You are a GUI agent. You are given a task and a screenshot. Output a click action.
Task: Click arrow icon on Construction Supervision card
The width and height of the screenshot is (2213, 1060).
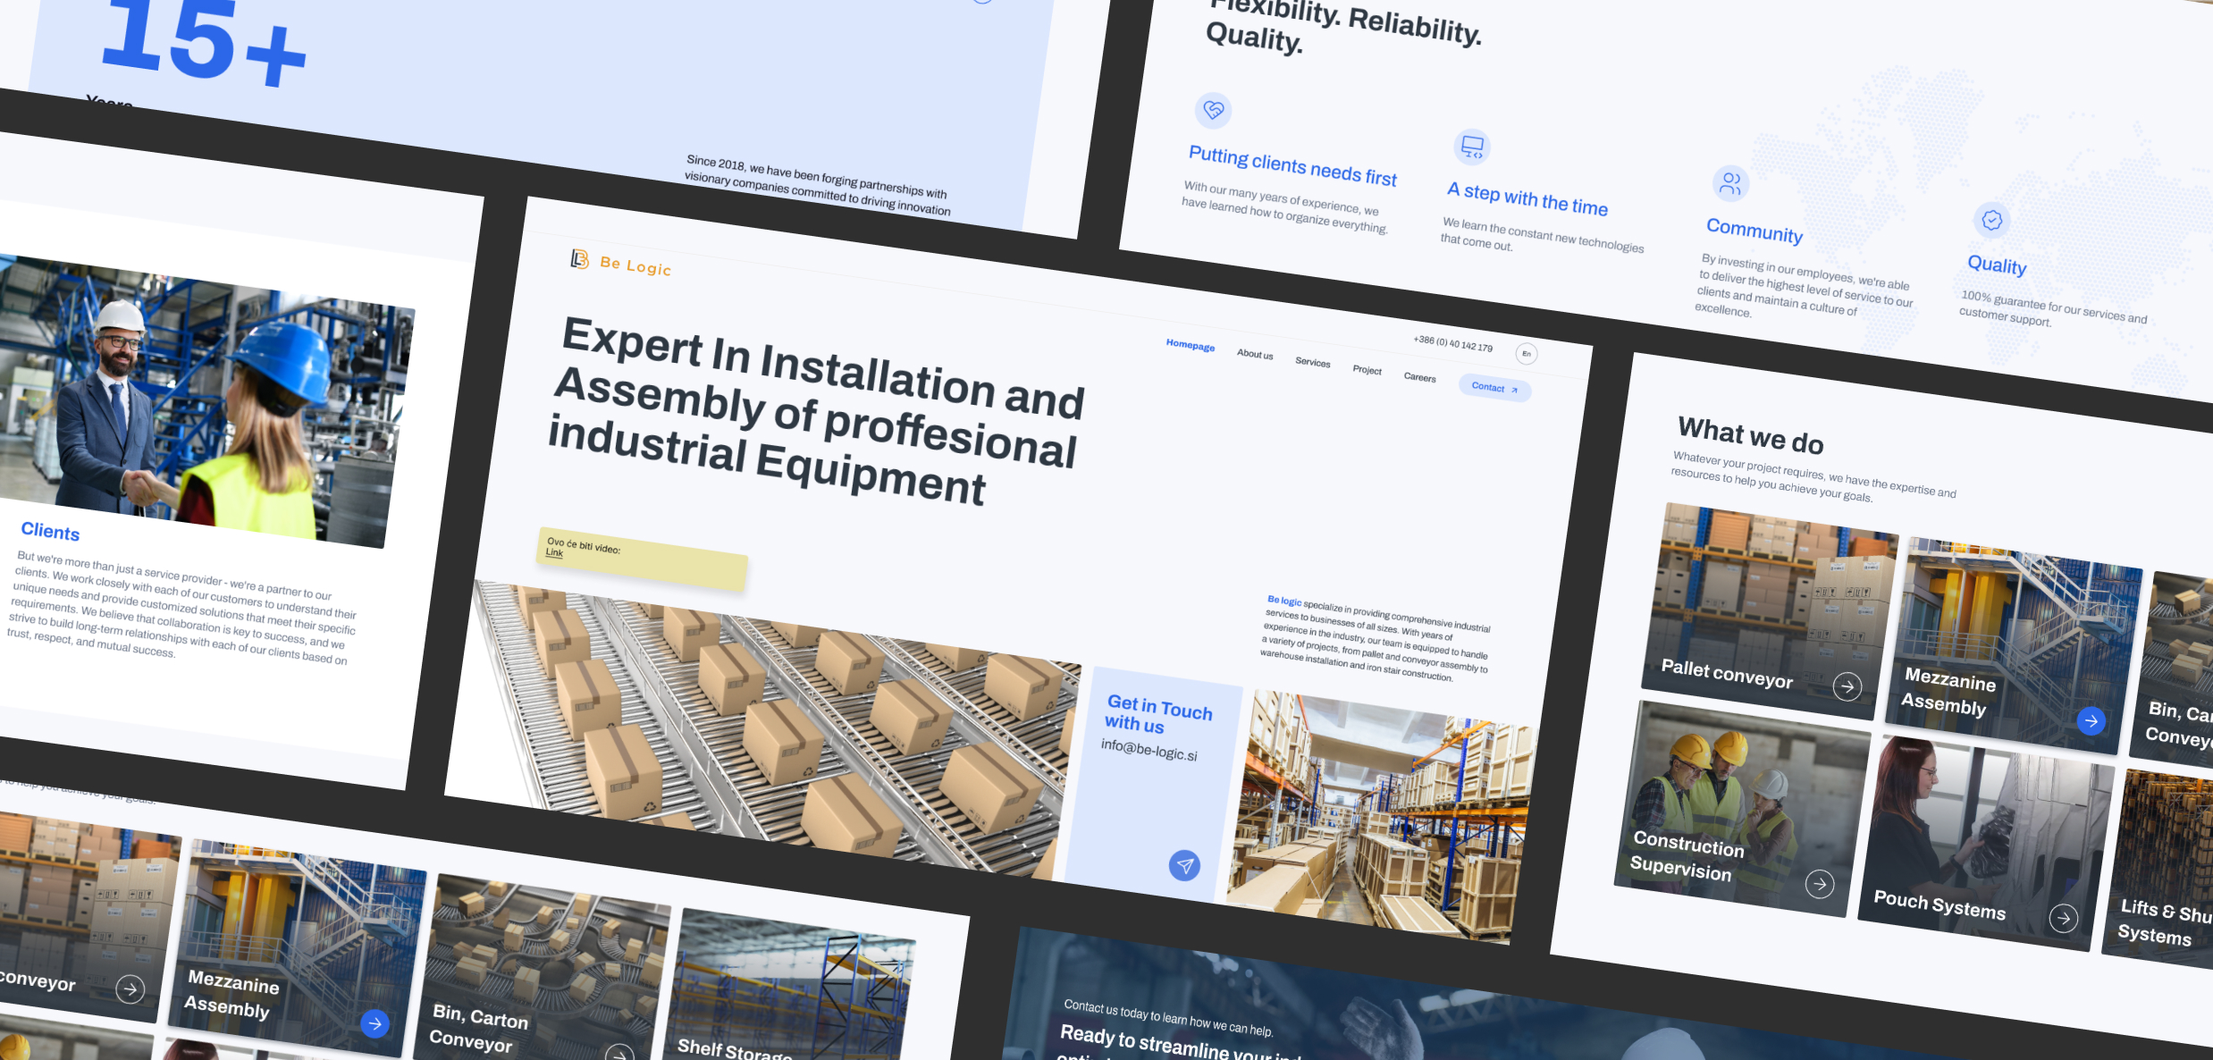(1819, 884)
